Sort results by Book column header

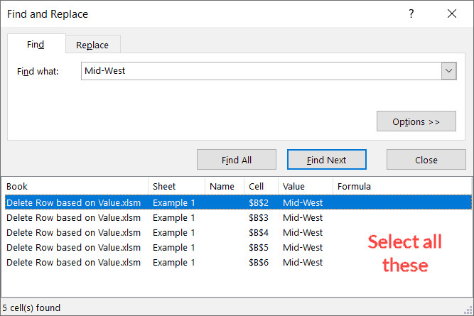coord(75,186)
